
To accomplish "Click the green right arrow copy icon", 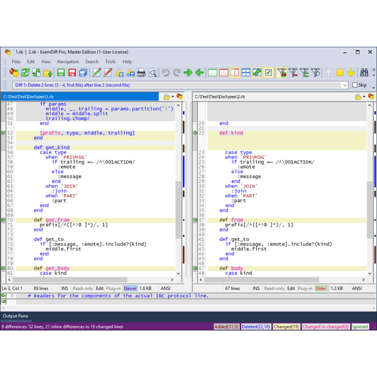I will click(188, 72).
